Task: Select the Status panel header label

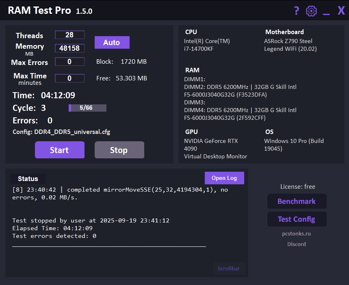Action: [x=28, y=179]
